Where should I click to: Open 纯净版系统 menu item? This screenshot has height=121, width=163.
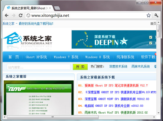coord(125,57)
